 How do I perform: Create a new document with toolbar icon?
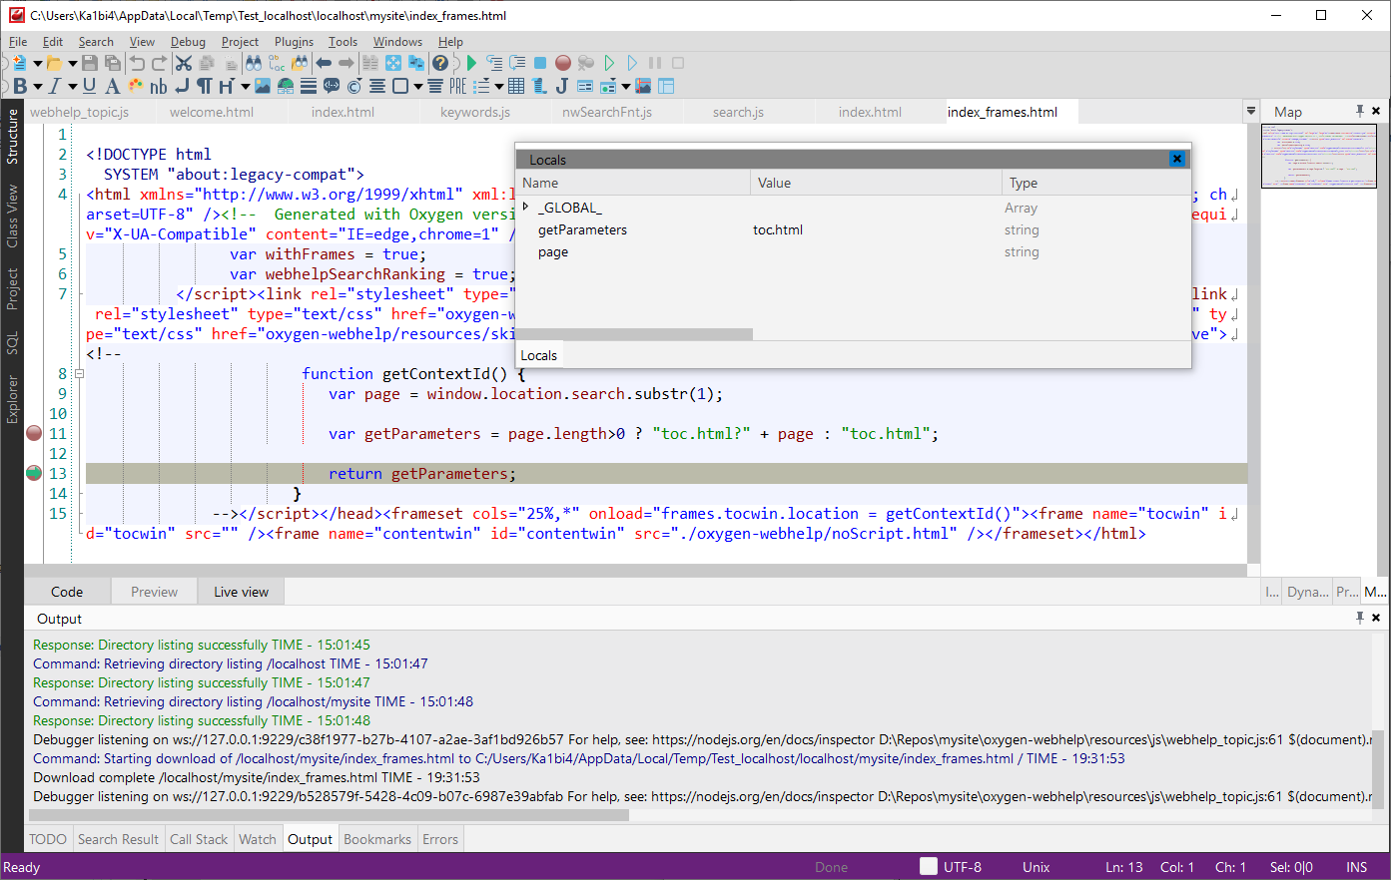coord(20,63)
